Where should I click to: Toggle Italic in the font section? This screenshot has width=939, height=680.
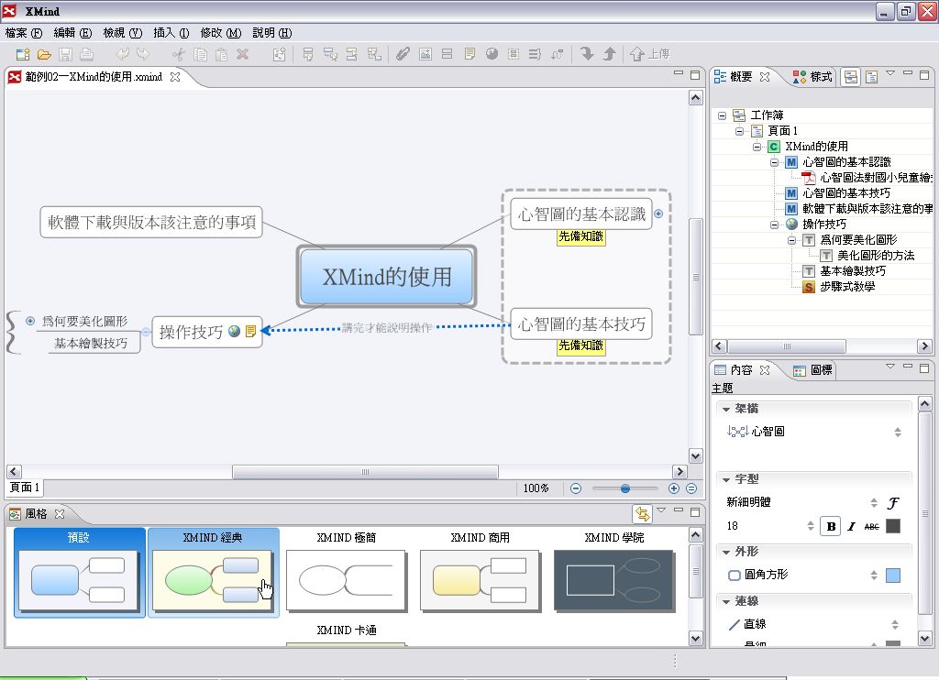tap(851, 526)
